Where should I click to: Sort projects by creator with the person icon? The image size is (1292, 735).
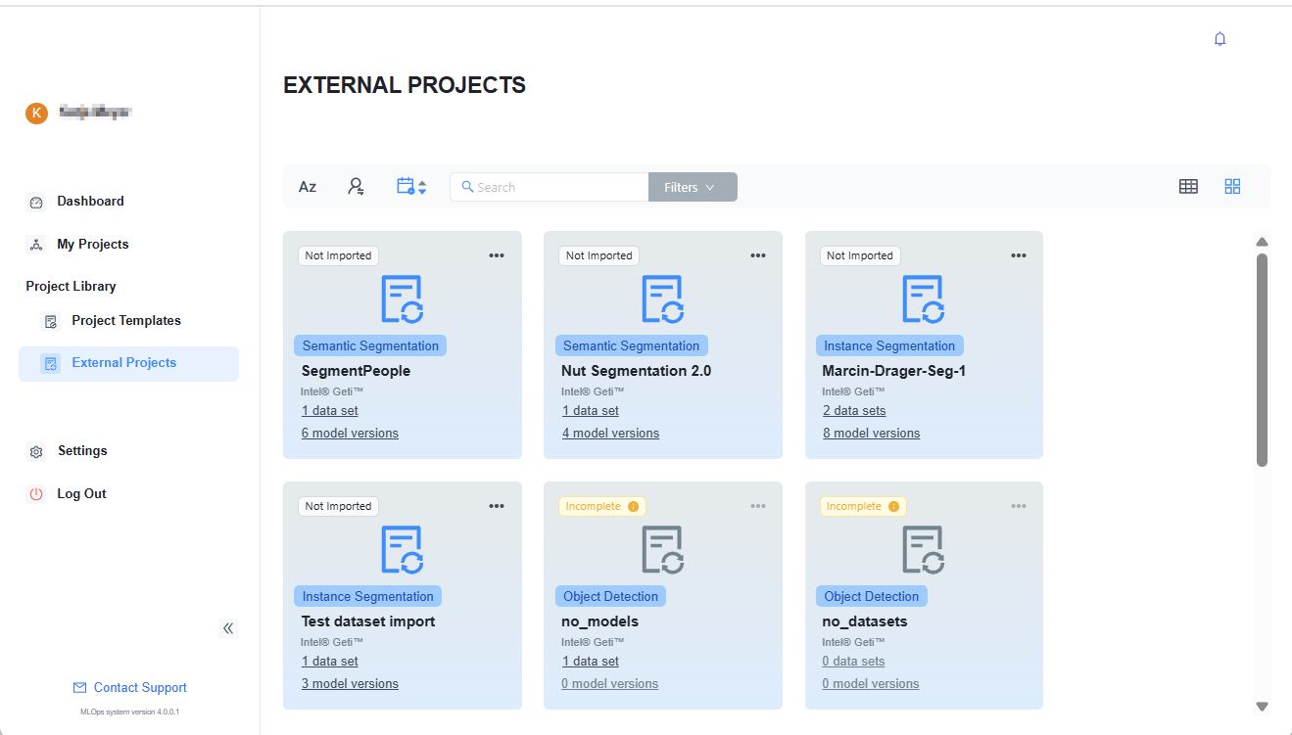356,186
